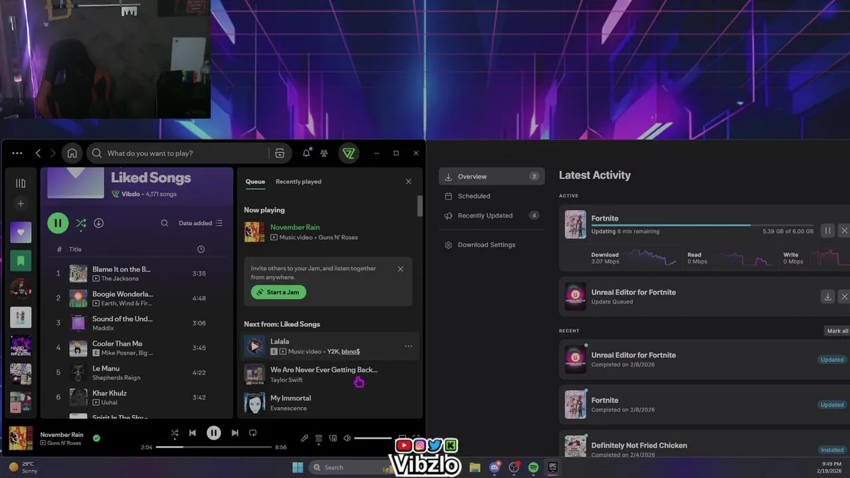Open the November Rain album art thumbnail
Viewport: 850px width, 478px height.
coord(21,438)
